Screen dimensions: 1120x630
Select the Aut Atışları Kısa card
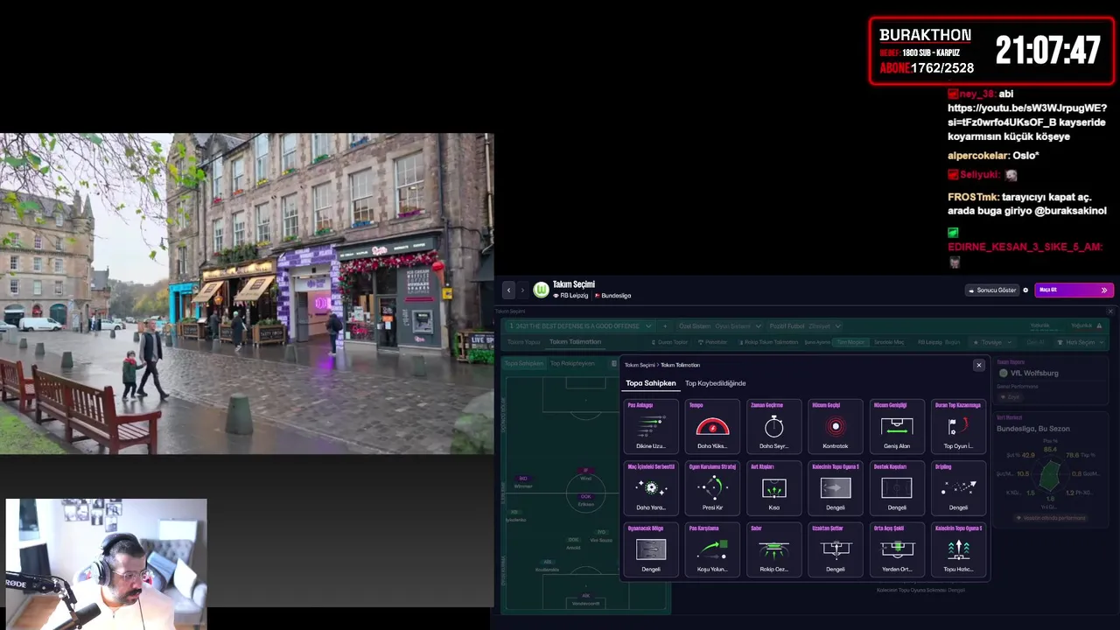click(773, 488)
